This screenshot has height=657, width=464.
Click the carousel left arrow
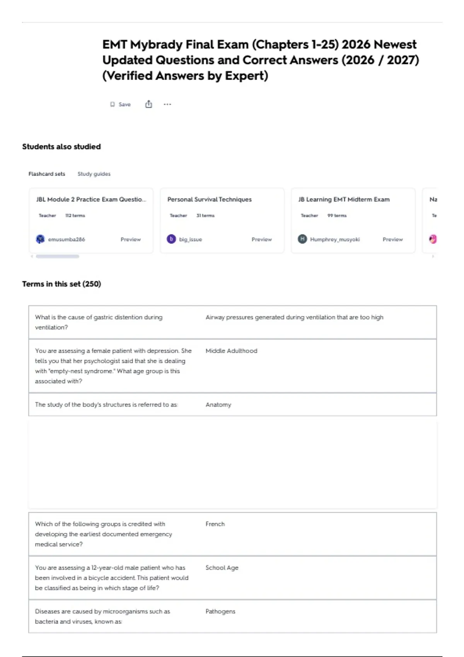click(x=32, y=256)
